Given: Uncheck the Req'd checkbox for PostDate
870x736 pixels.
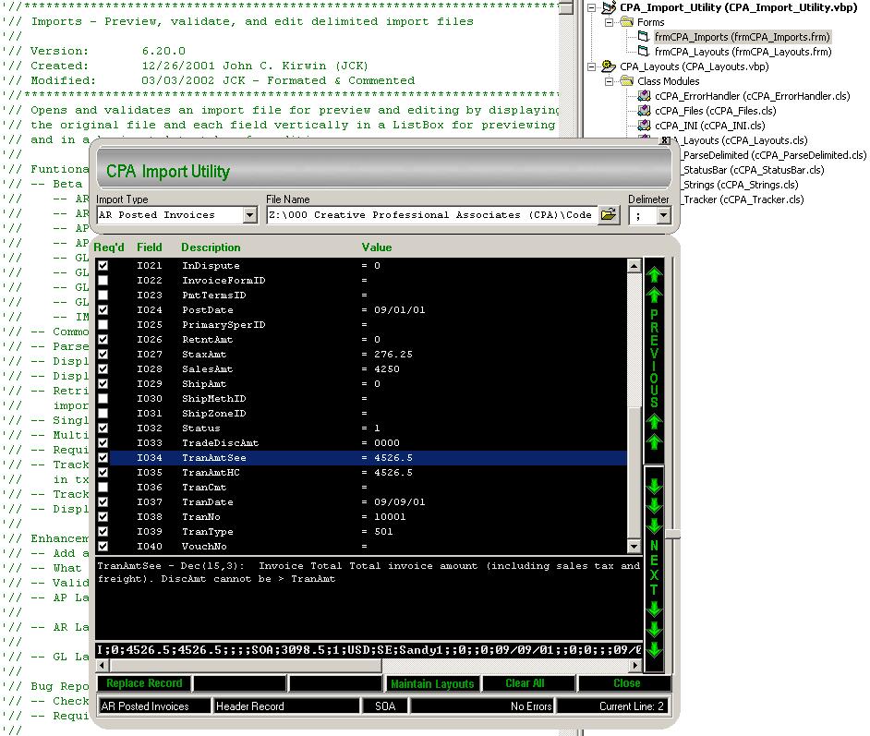Looking at the screenshot, I should point(103,310).
